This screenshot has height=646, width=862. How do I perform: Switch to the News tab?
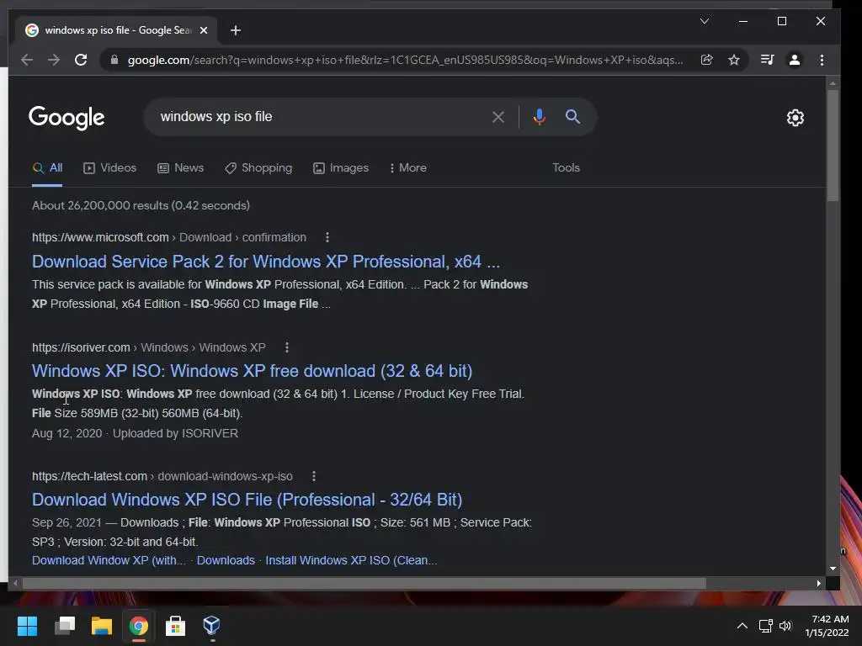coord(181,168)
